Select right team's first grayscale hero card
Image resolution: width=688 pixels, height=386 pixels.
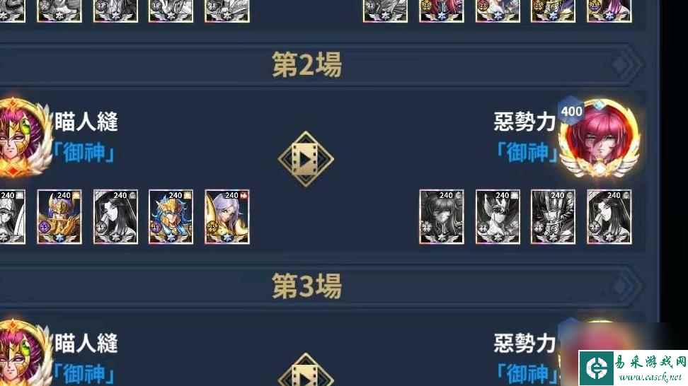[x=442, y=217]
